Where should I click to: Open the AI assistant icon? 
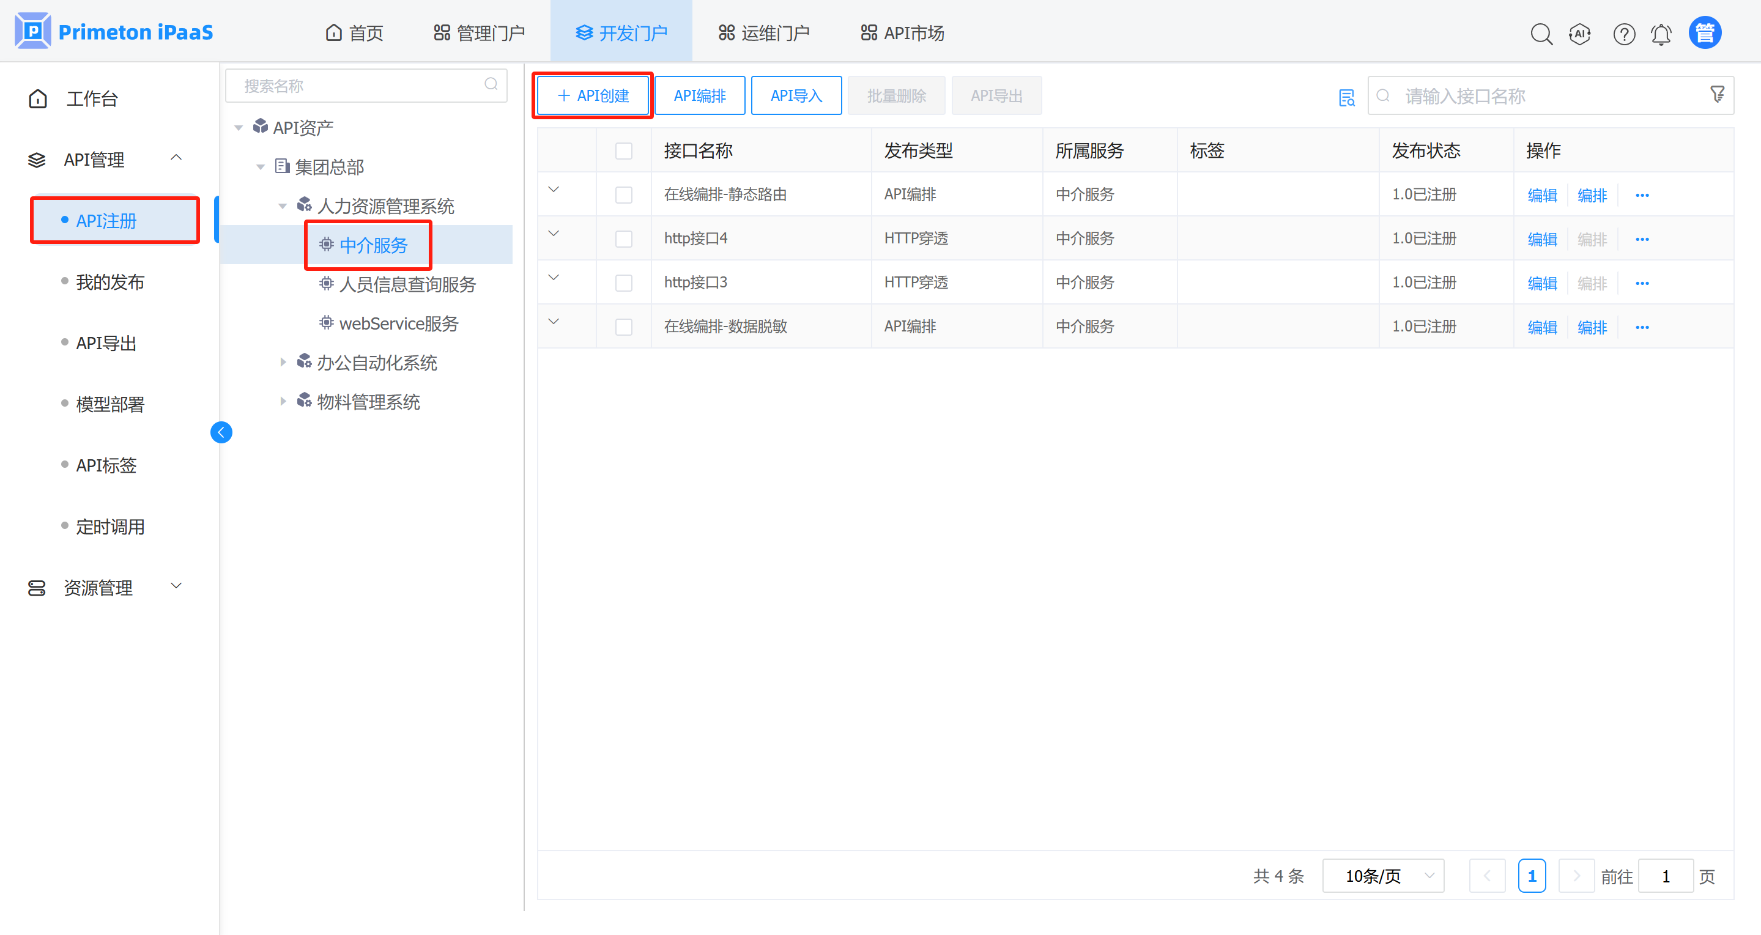[1580, 34]
